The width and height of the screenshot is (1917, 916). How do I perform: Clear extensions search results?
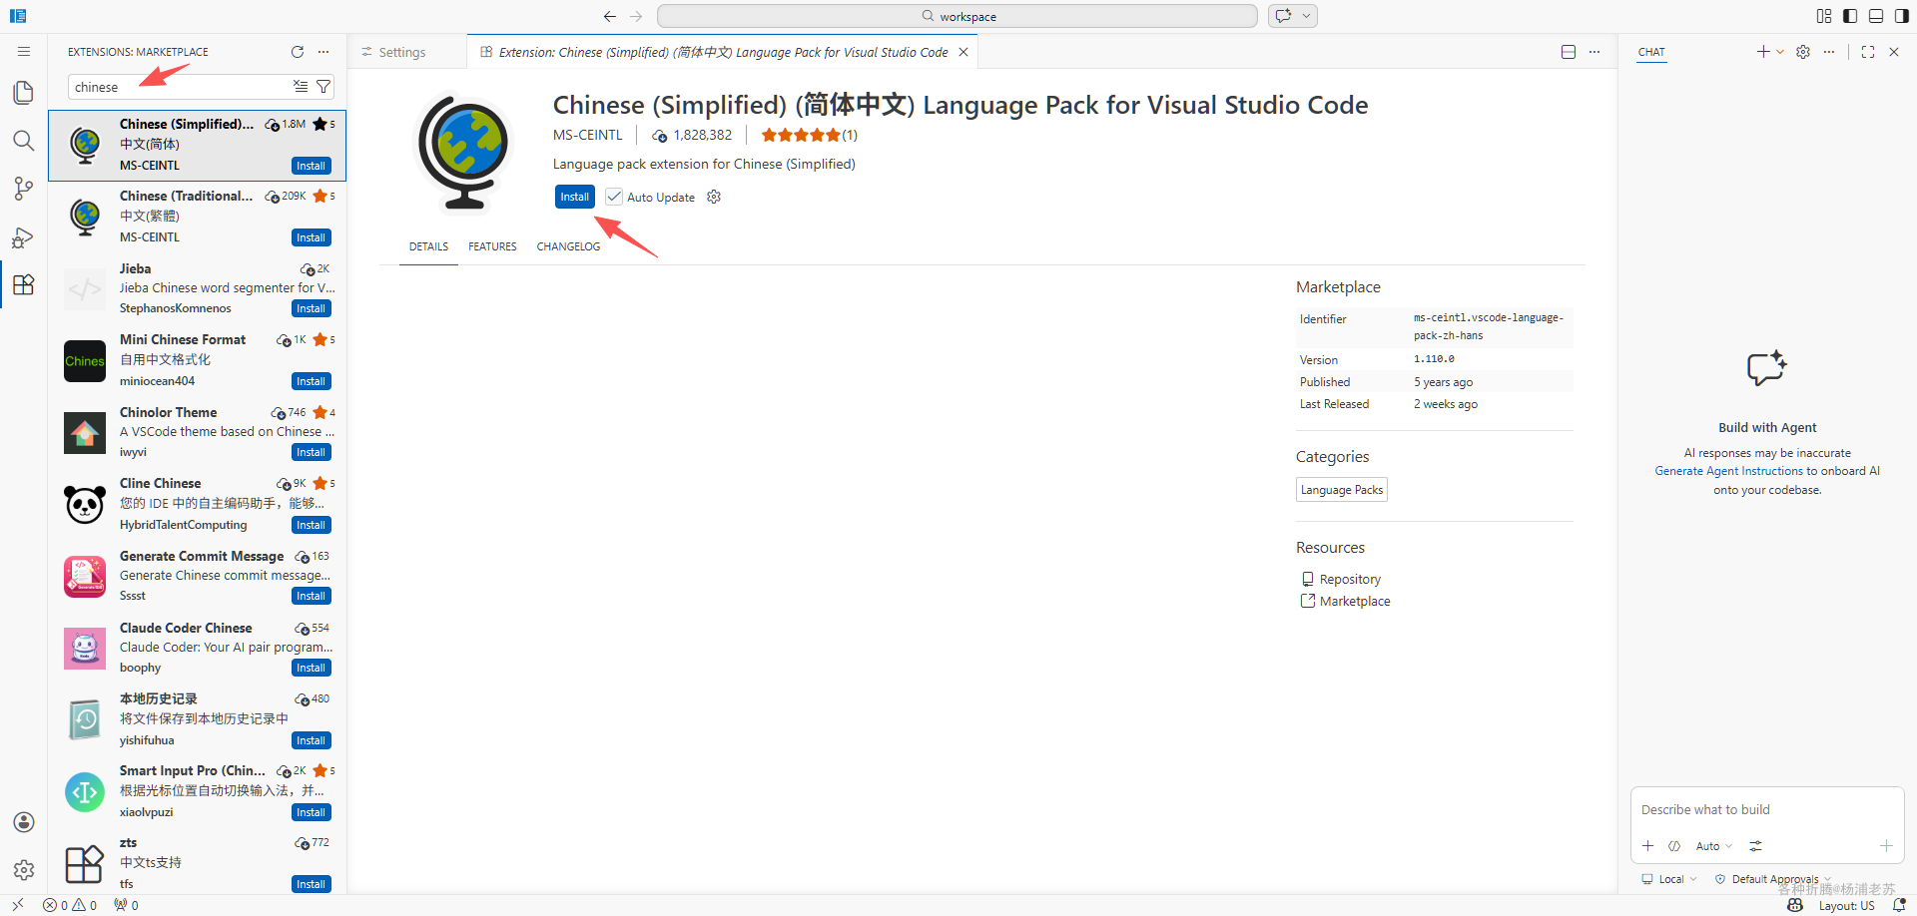tap(301, 87)
